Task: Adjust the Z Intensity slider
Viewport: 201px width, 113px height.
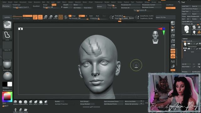Action: pos(99,18)
